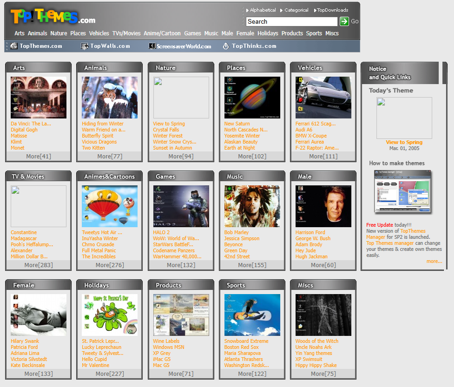This screenshot has height=387, width=454.
Task: Click the TopThemes.com logo
Action: click(x=53, y=16)
